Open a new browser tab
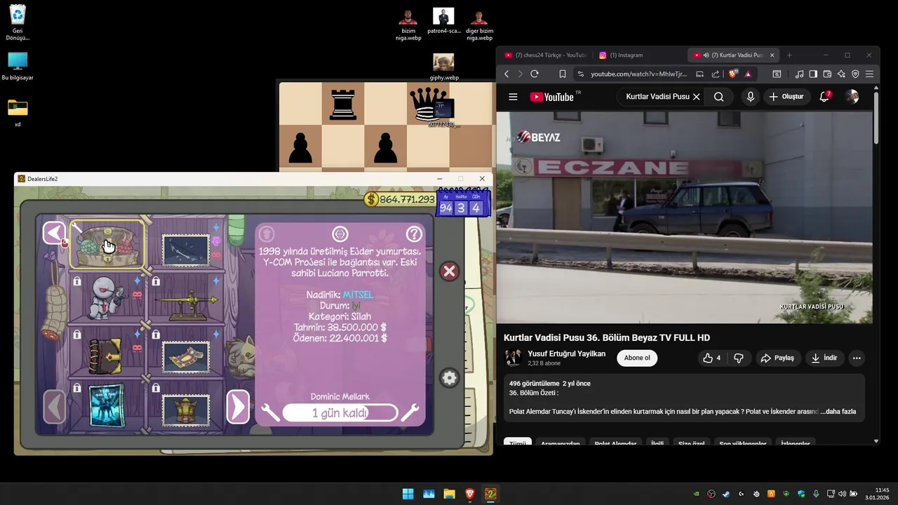The width and height of the screenshot is (898, 505). coord(789,55)
